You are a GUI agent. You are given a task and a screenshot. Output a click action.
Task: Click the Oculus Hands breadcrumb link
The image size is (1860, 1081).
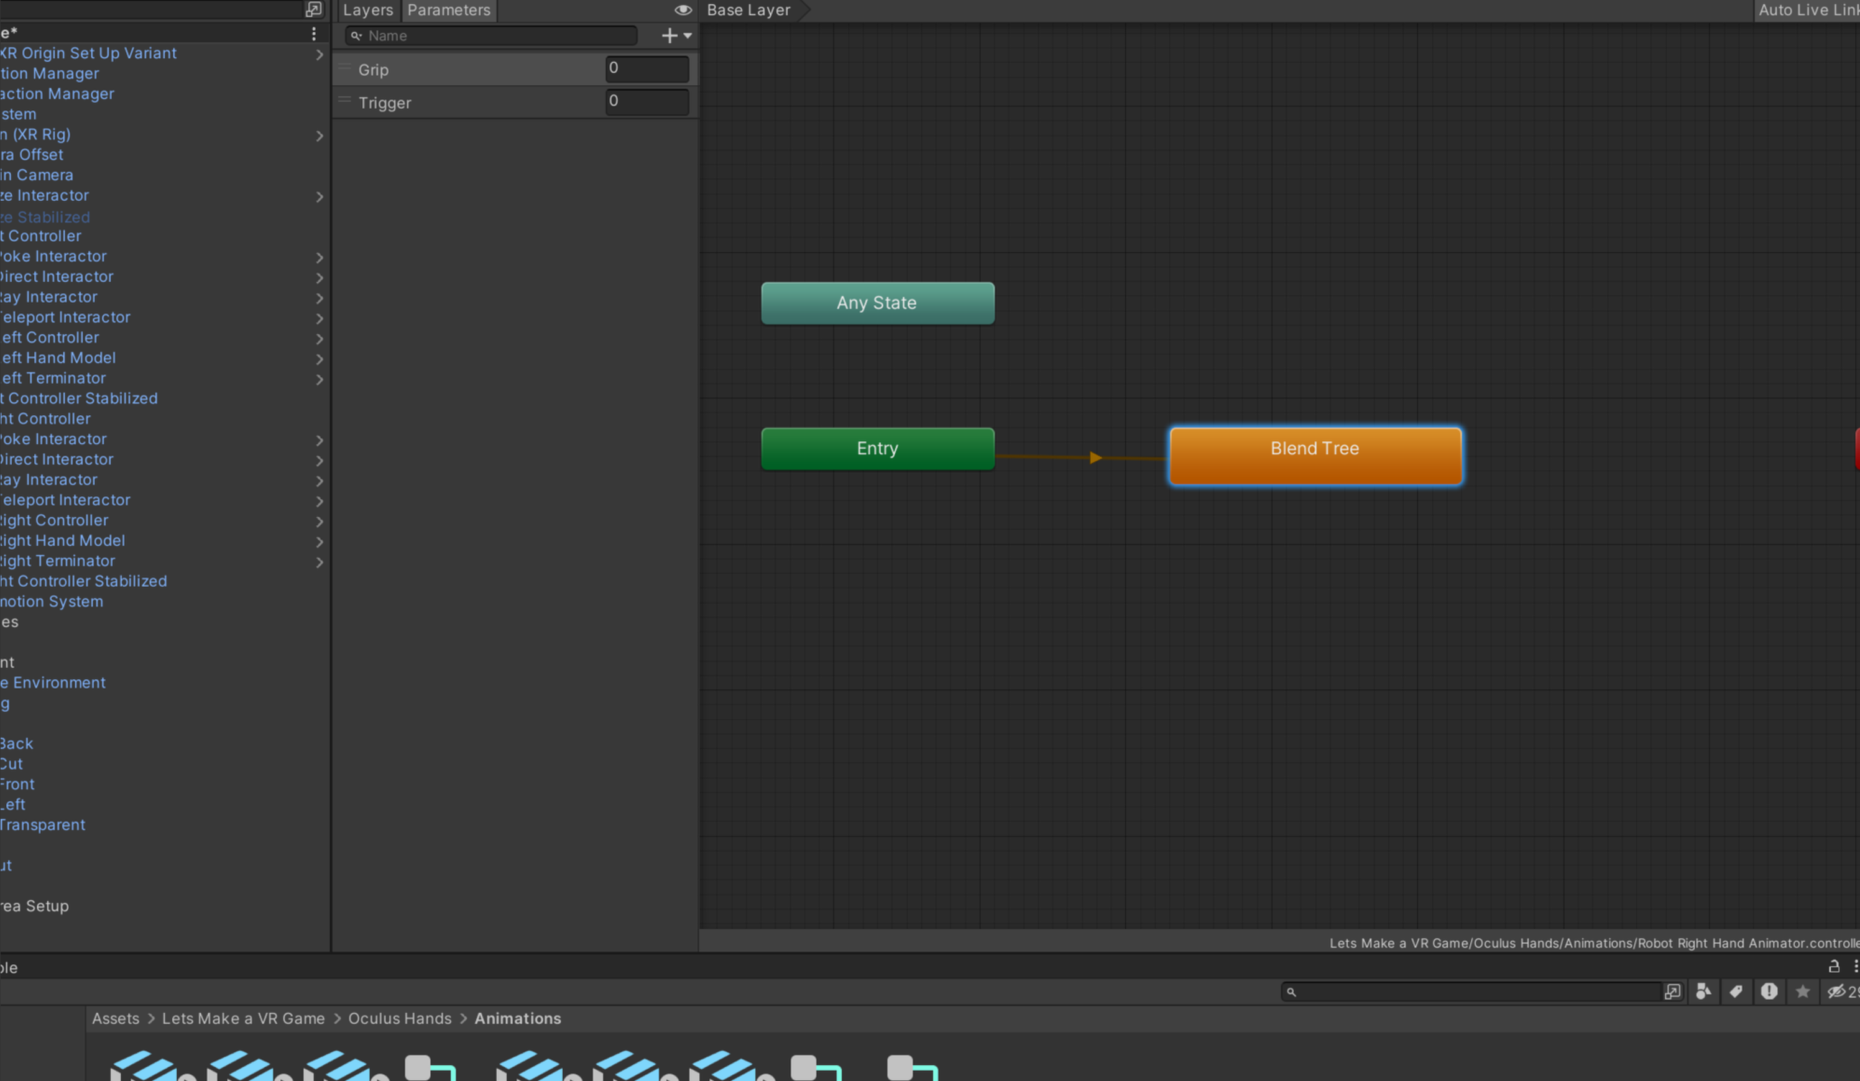pyautogui.click(x=399, y=1018)
